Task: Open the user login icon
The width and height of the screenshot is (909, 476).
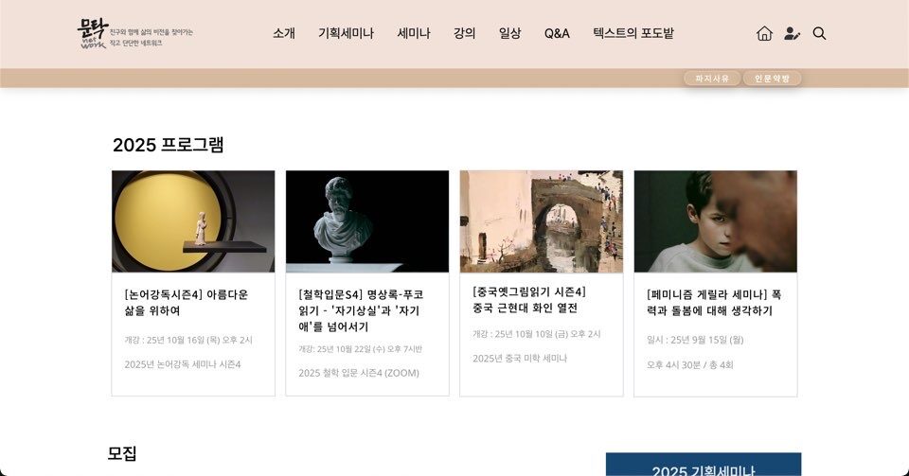Action: (x=792, y=33)
